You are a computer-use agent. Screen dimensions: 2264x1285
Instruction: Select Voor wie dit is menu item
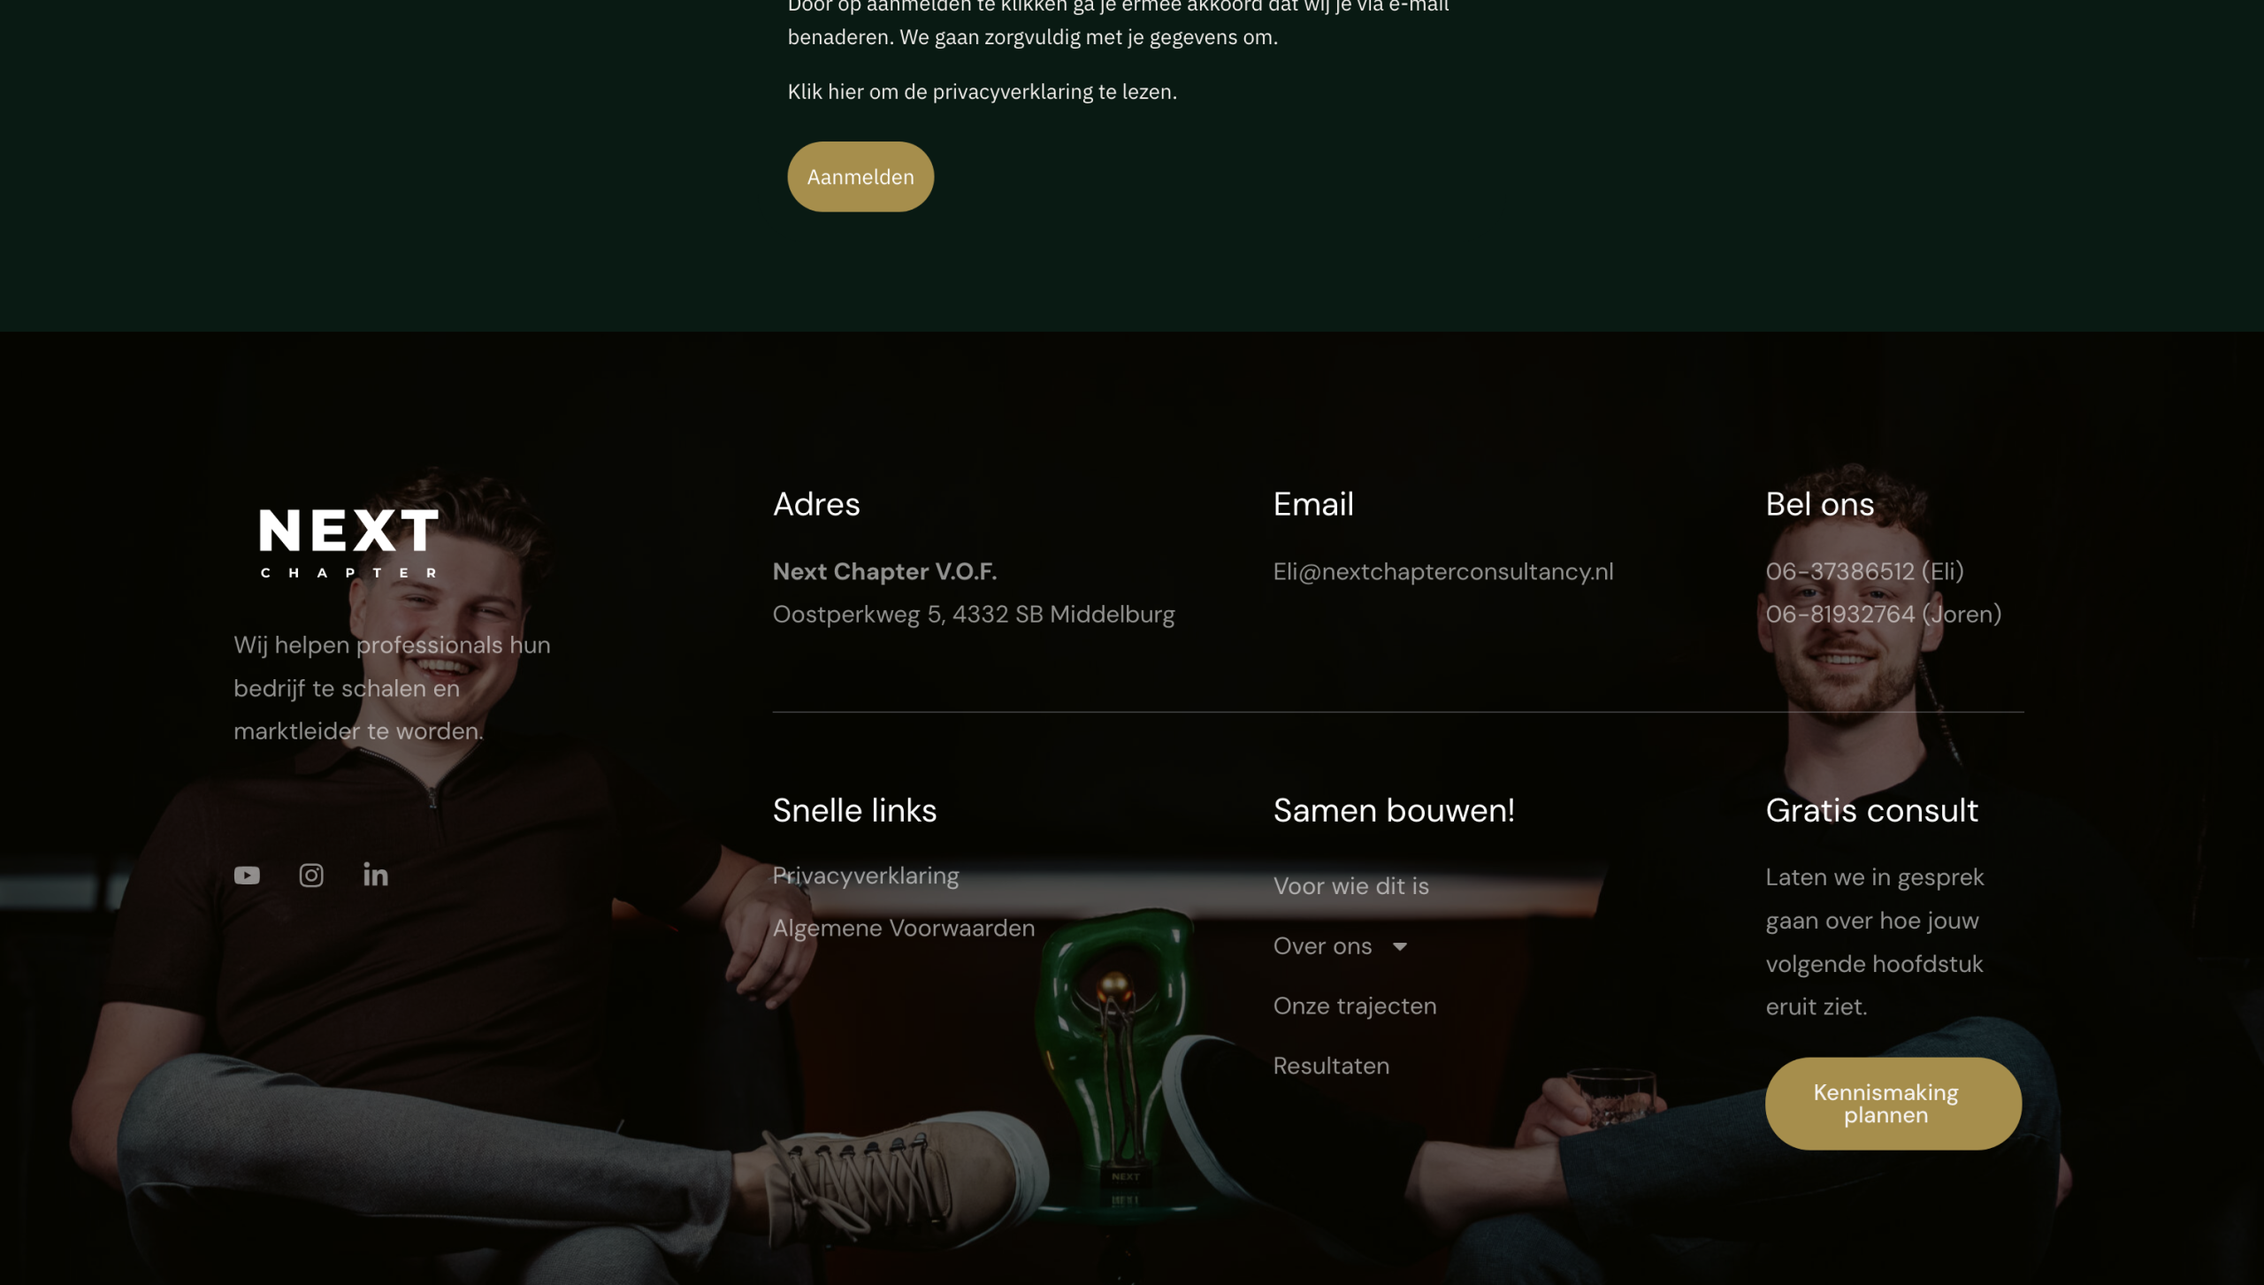pos(1351,886)
